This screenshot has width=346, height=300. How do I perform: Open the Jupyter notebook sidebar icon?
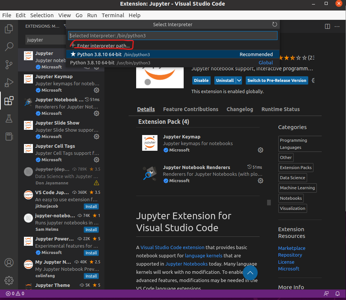[x=9, y=137]
